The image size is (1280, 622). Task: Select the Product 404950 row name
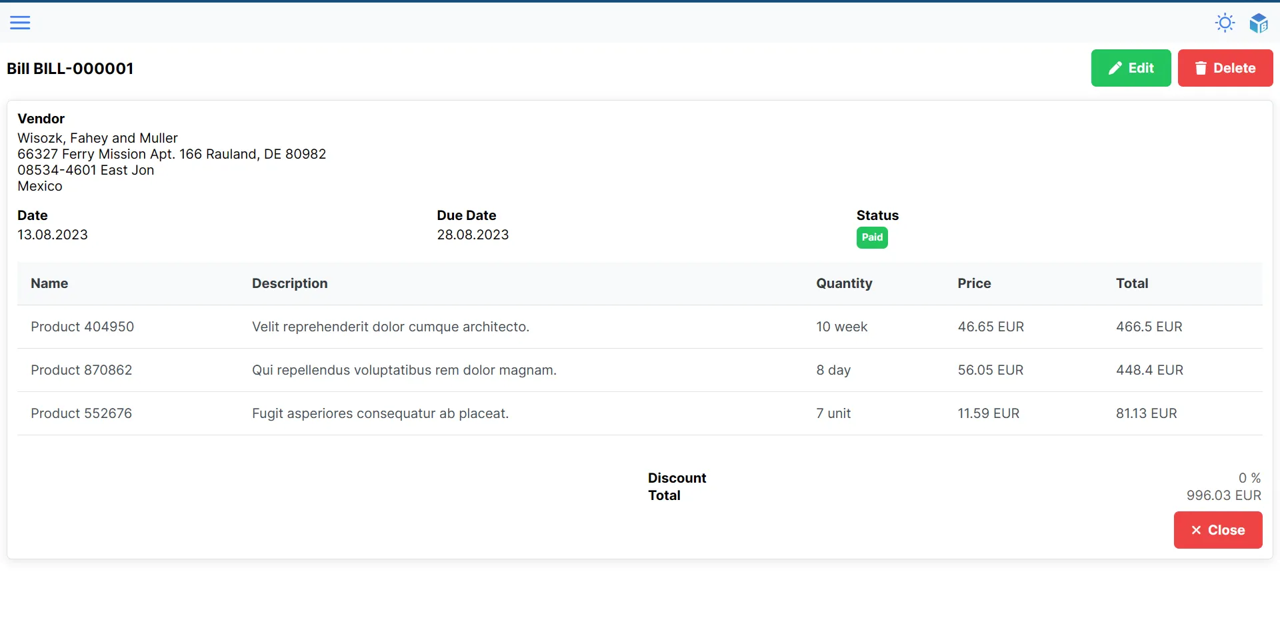click(82, 327)
